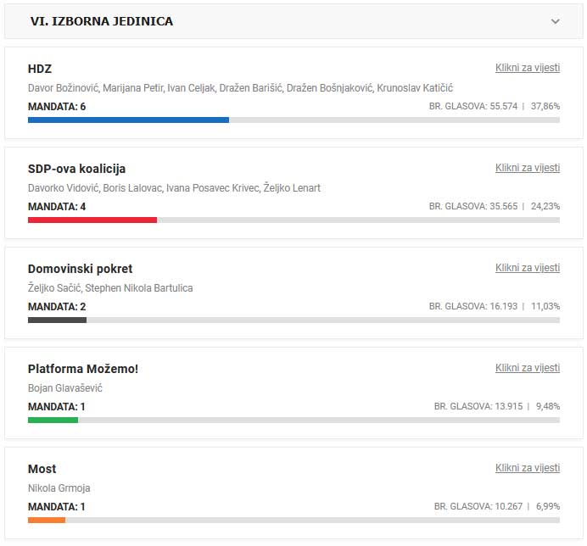The height and width of the screenshot is (546, 587).
Task: Click the green Možemo! progress bar
Action: click(53, 421)
